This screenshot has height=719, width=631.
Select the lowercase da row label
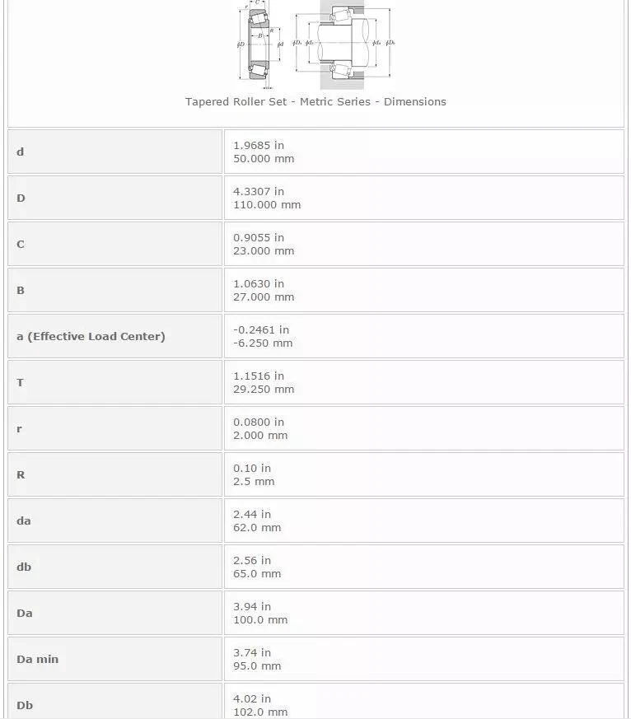[x=24, y=521]
